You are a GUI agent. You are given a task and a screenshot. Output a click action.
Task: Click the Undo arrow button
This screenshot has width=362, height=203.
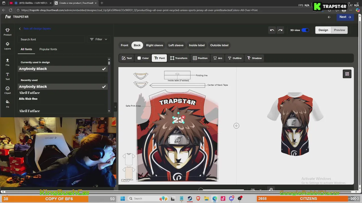pos(272,30)
